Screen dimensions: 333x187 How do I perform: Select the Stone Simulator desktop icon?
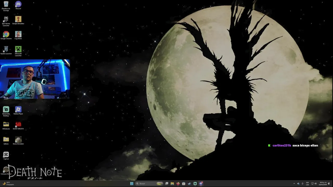point(18,141)
